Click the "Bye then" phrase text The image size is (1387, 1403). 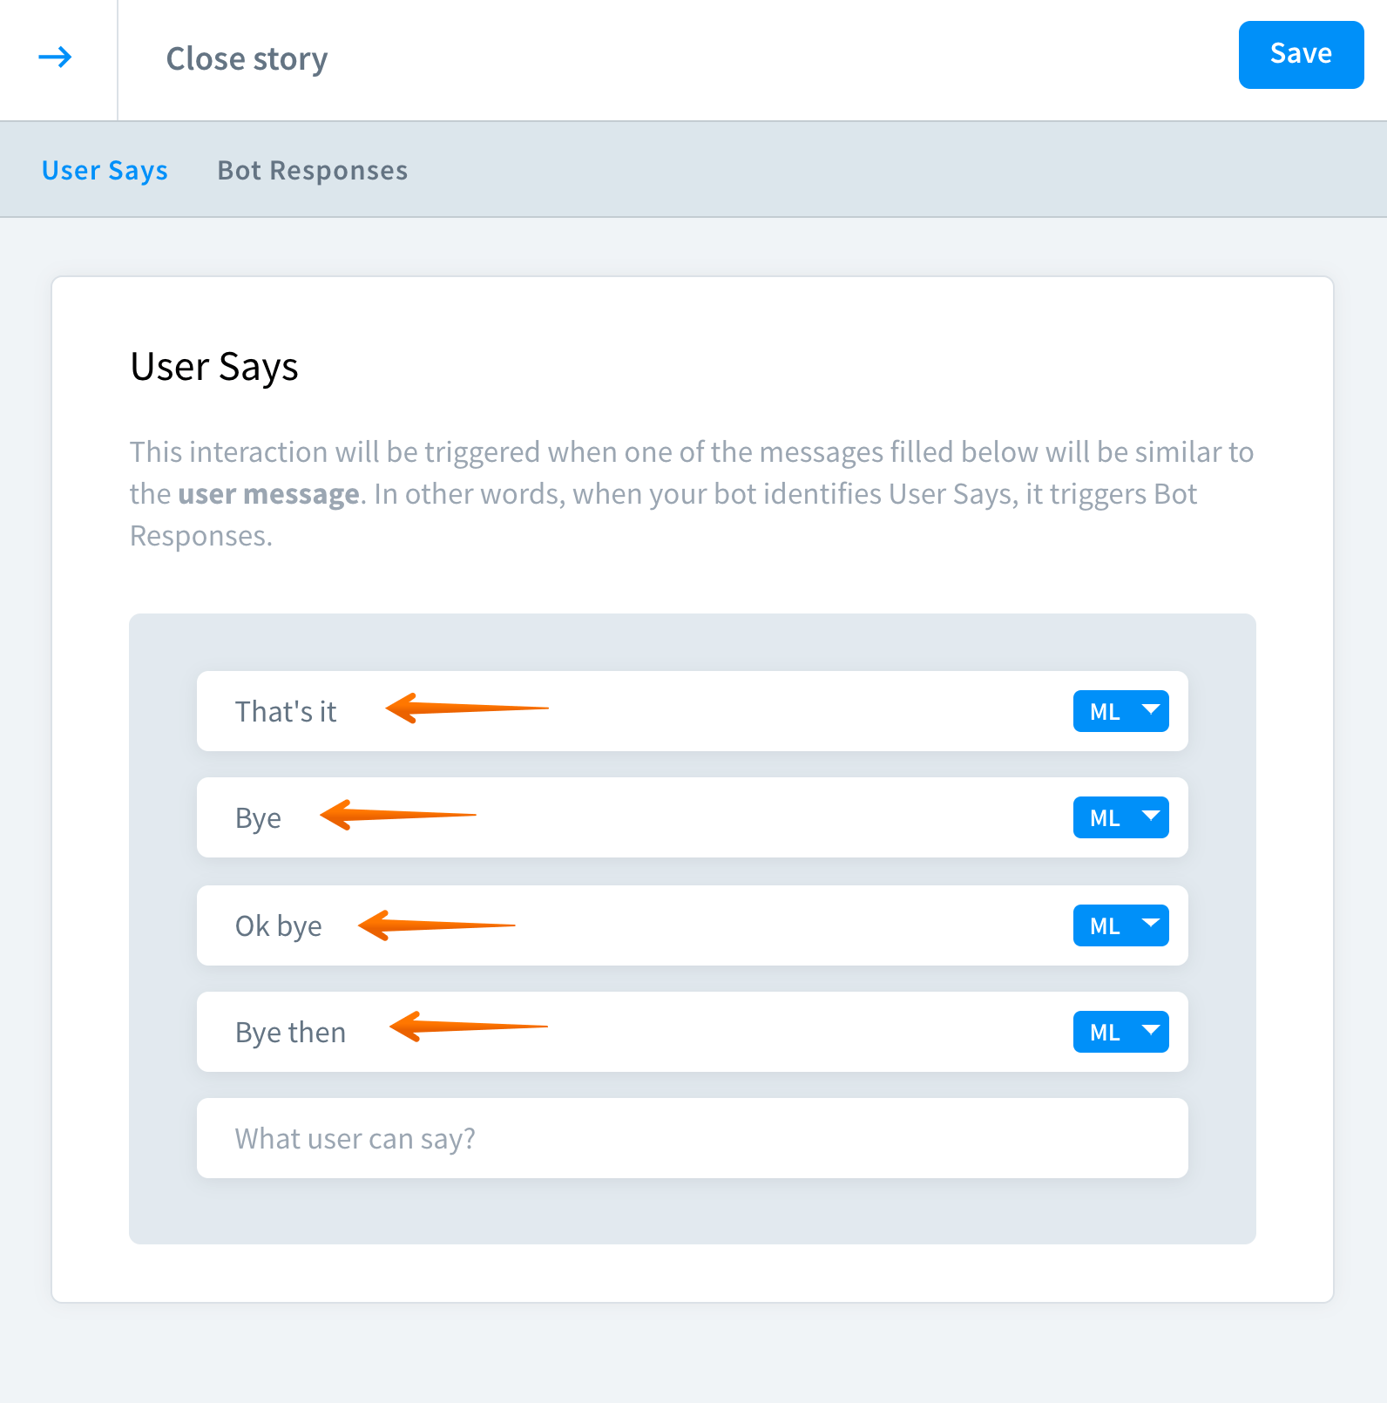point(290,1033)
